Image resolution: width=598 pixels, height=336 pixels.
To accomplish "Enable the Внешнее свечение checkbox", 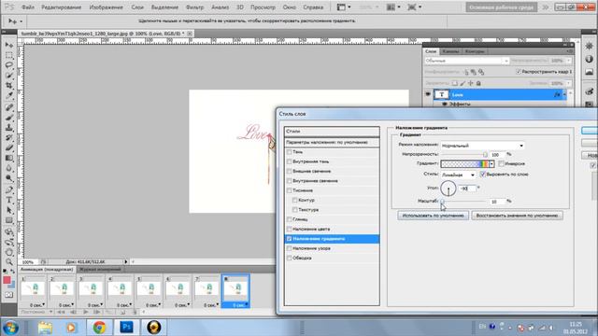I will pos(289,171).
